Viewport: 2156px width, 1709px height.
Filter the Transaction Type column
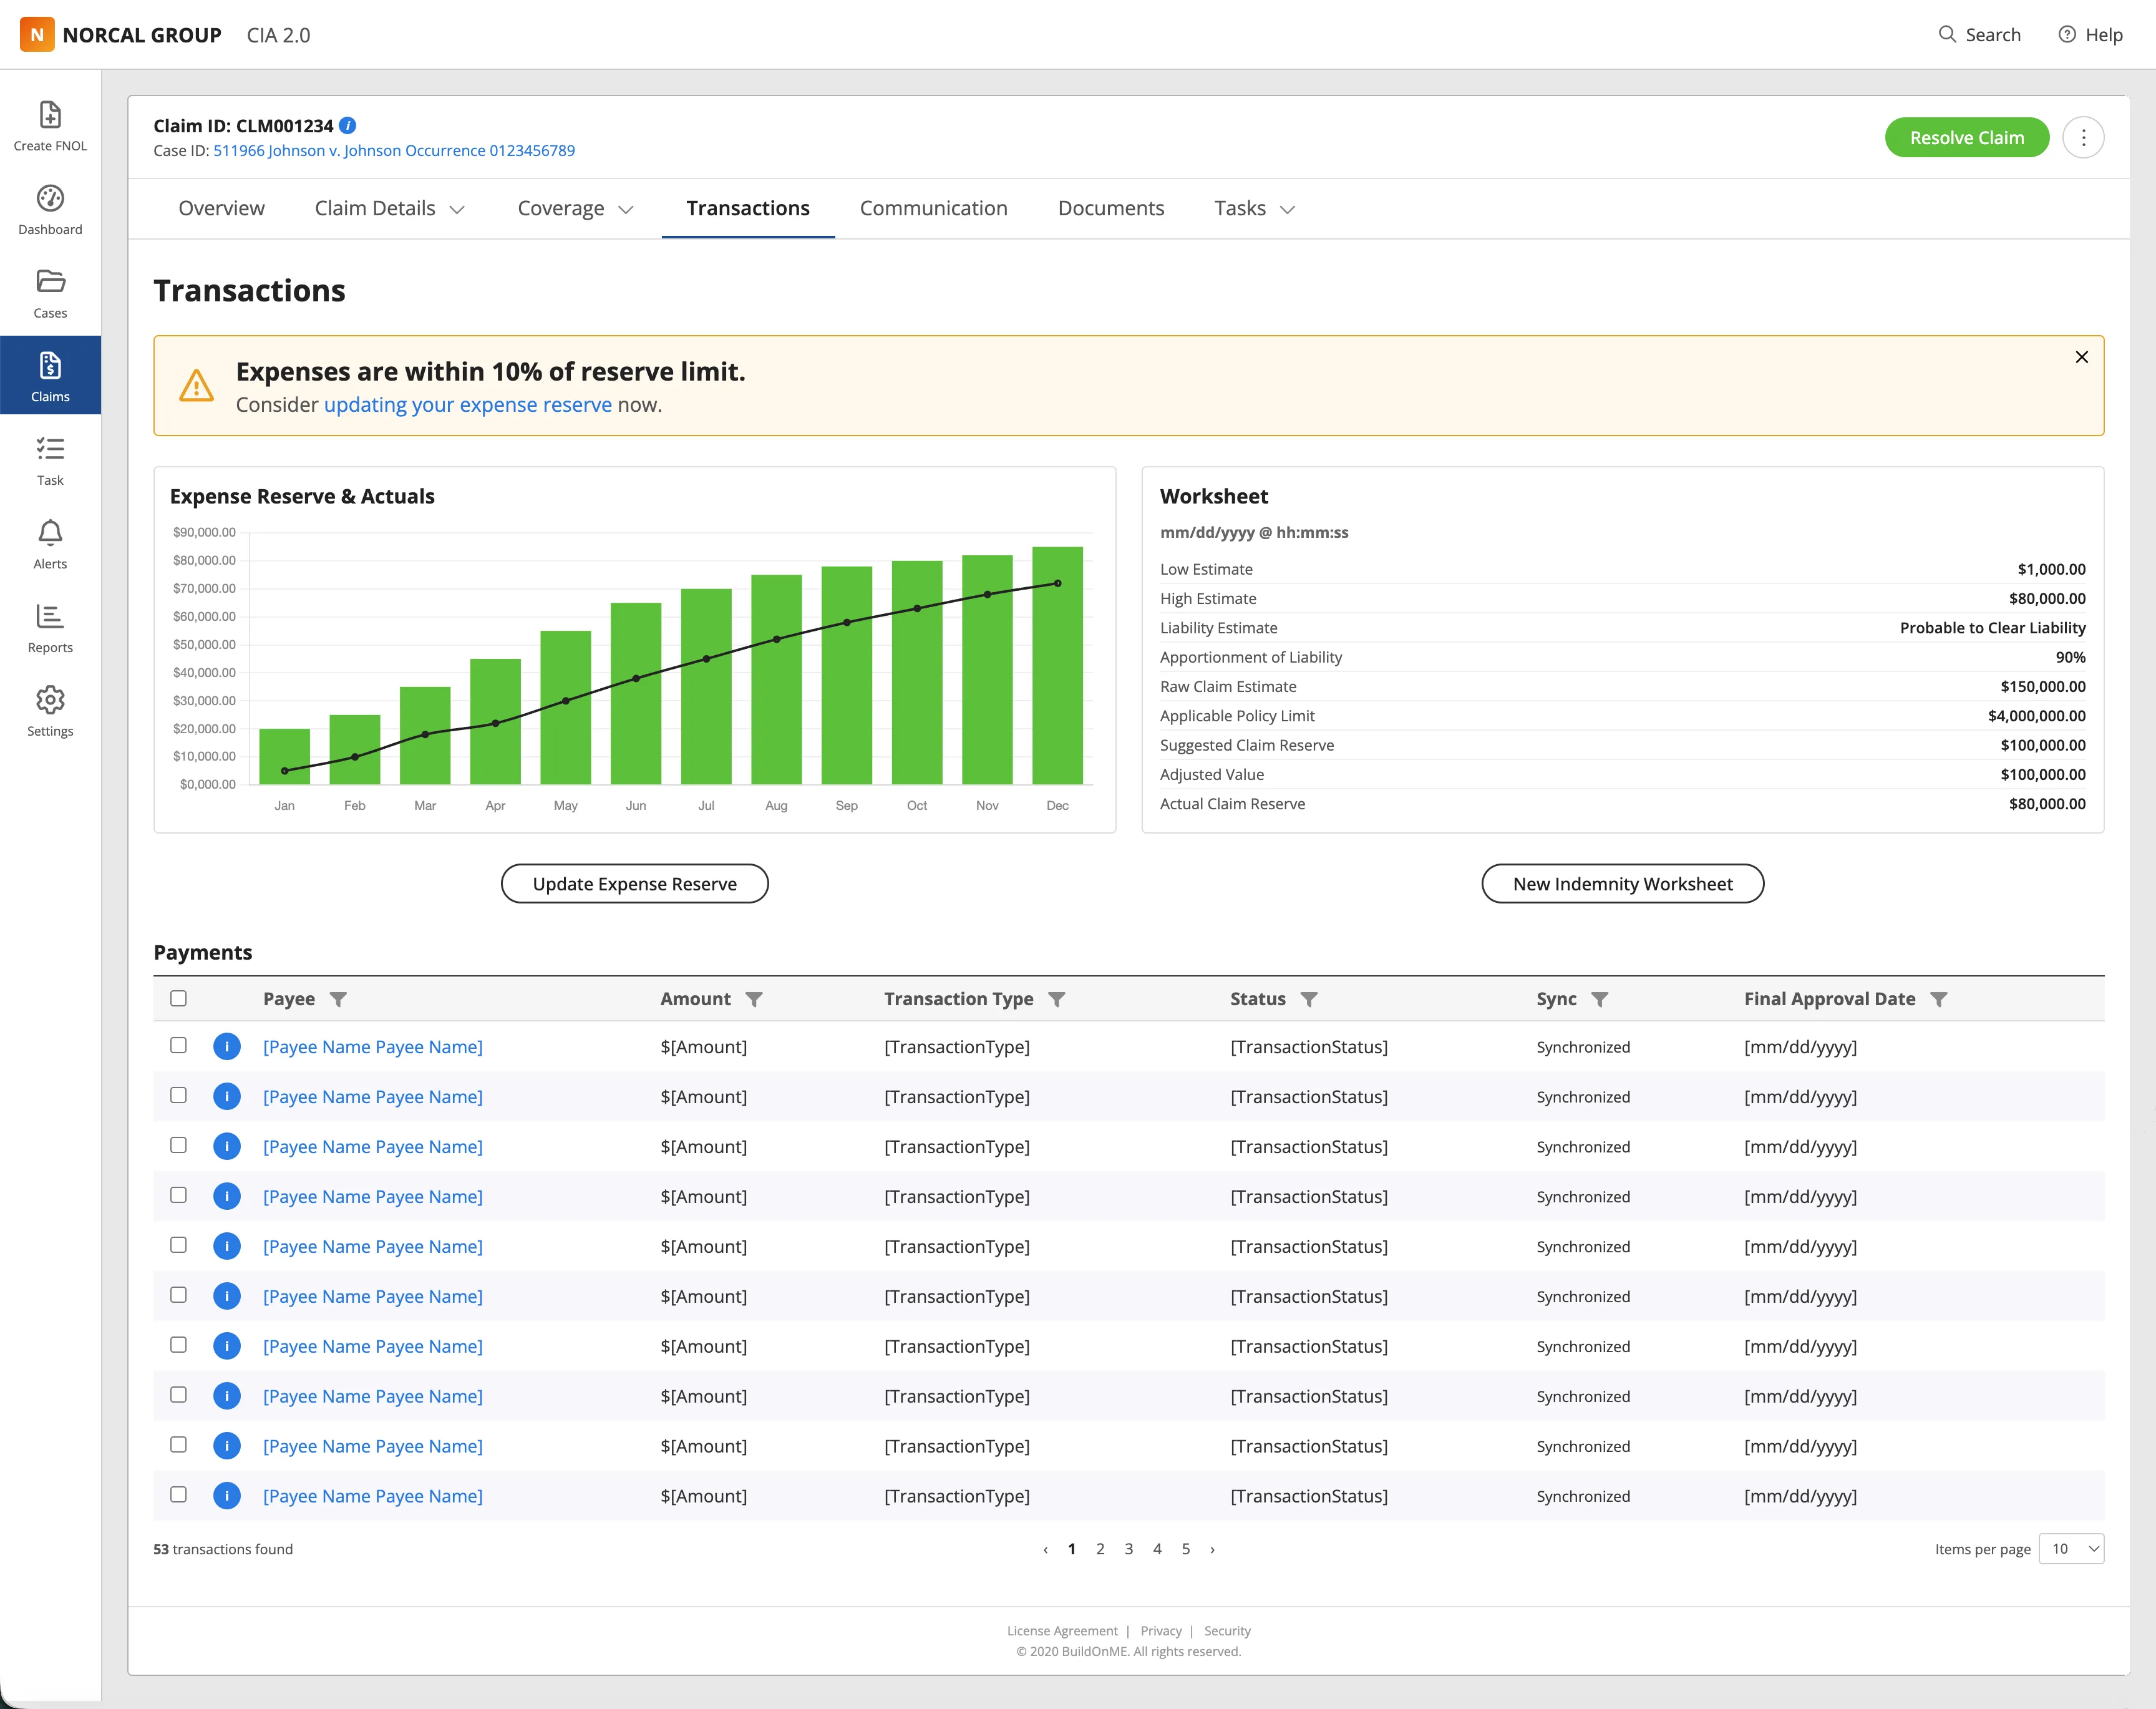point(1056,999)
